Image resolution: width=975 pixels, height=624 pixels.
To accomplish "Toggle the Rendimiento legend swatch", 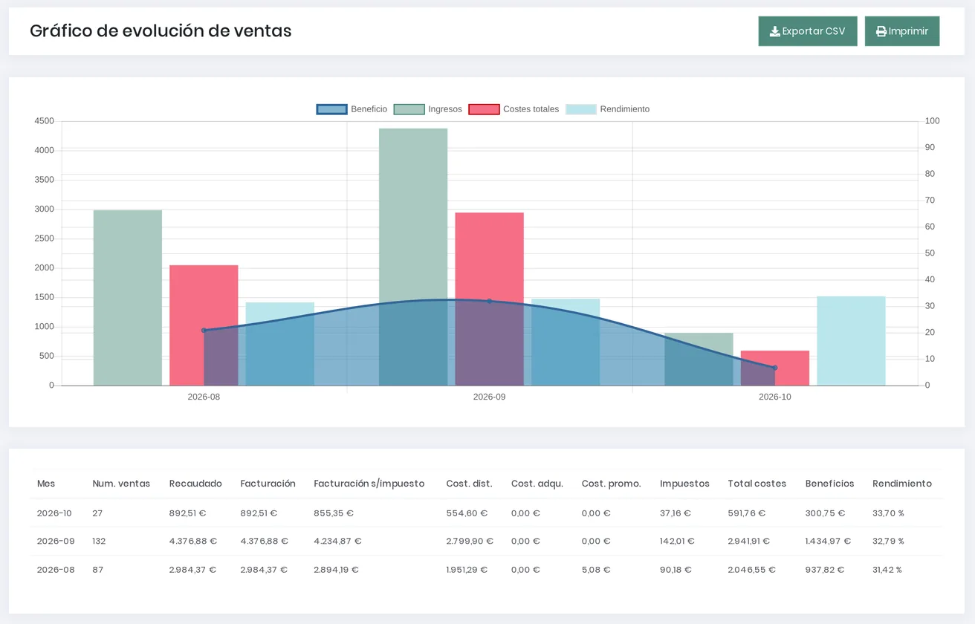I will (581, 109).
